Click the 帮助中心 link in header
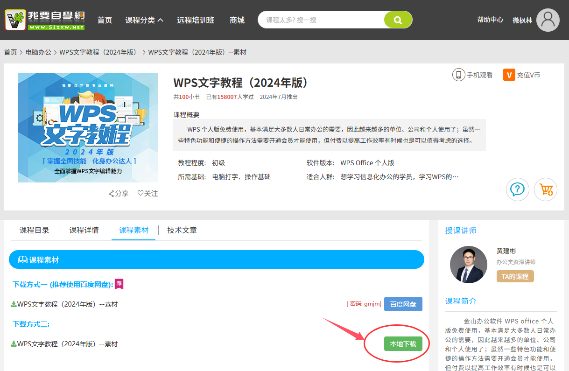The height and width of the screenshot is (371, 569). pyautogui.click(x=490, y=20)
